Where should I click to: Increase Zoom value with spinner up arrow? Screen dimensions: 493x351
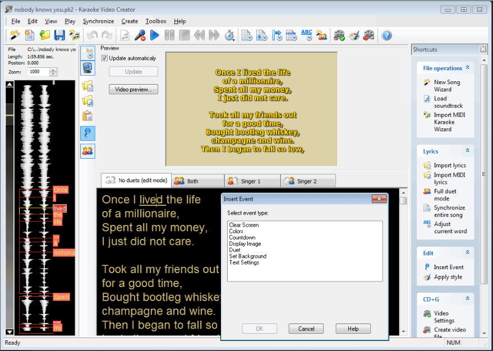[53, 70]
